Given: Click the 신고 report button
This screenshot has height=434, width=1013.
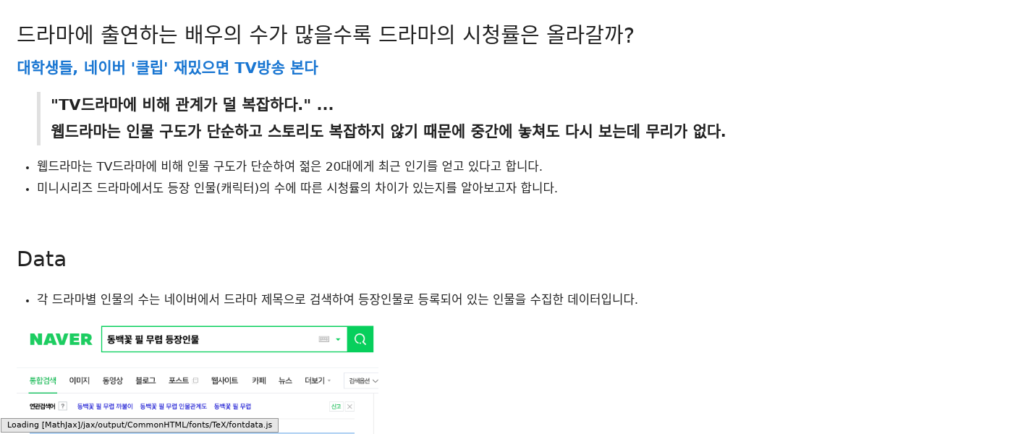Looking at the screenshot, I should pyautogui.click(x=336, y=407).
